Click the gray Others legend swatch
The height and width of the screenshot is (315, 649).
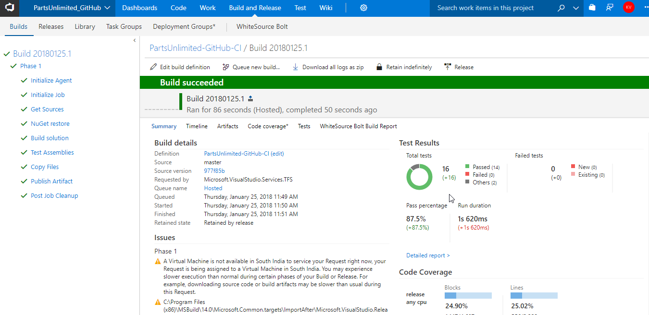[x=467, y=182]
